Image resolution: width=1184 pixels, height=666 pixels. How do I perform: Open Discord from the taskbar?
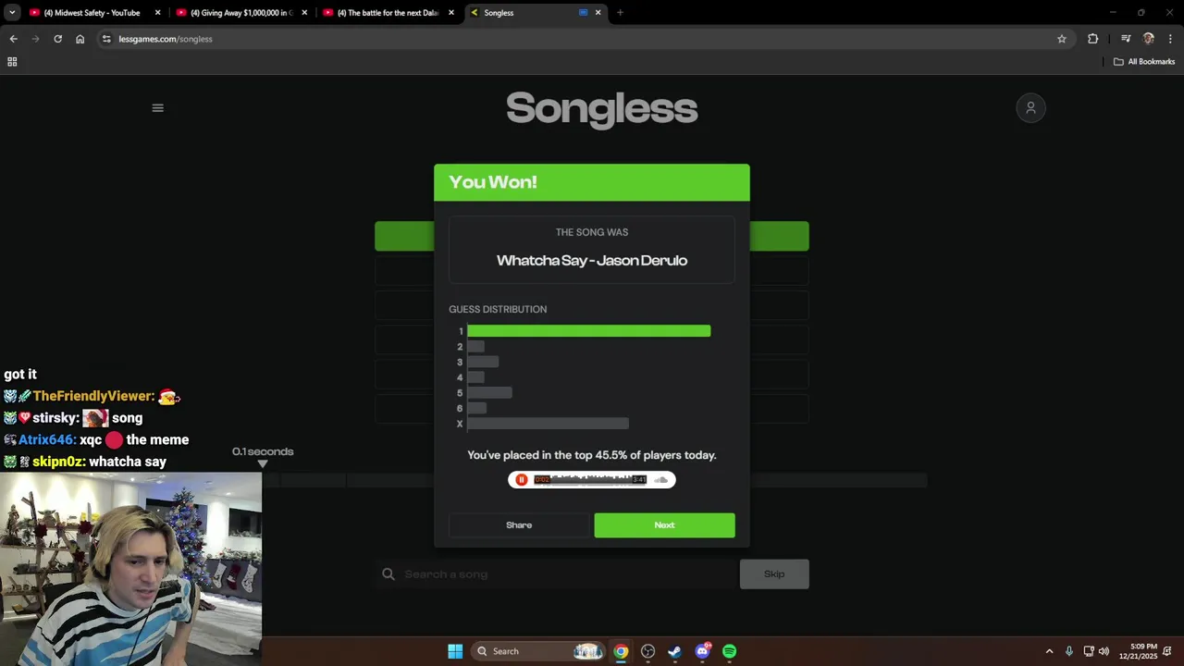point(703,651)
